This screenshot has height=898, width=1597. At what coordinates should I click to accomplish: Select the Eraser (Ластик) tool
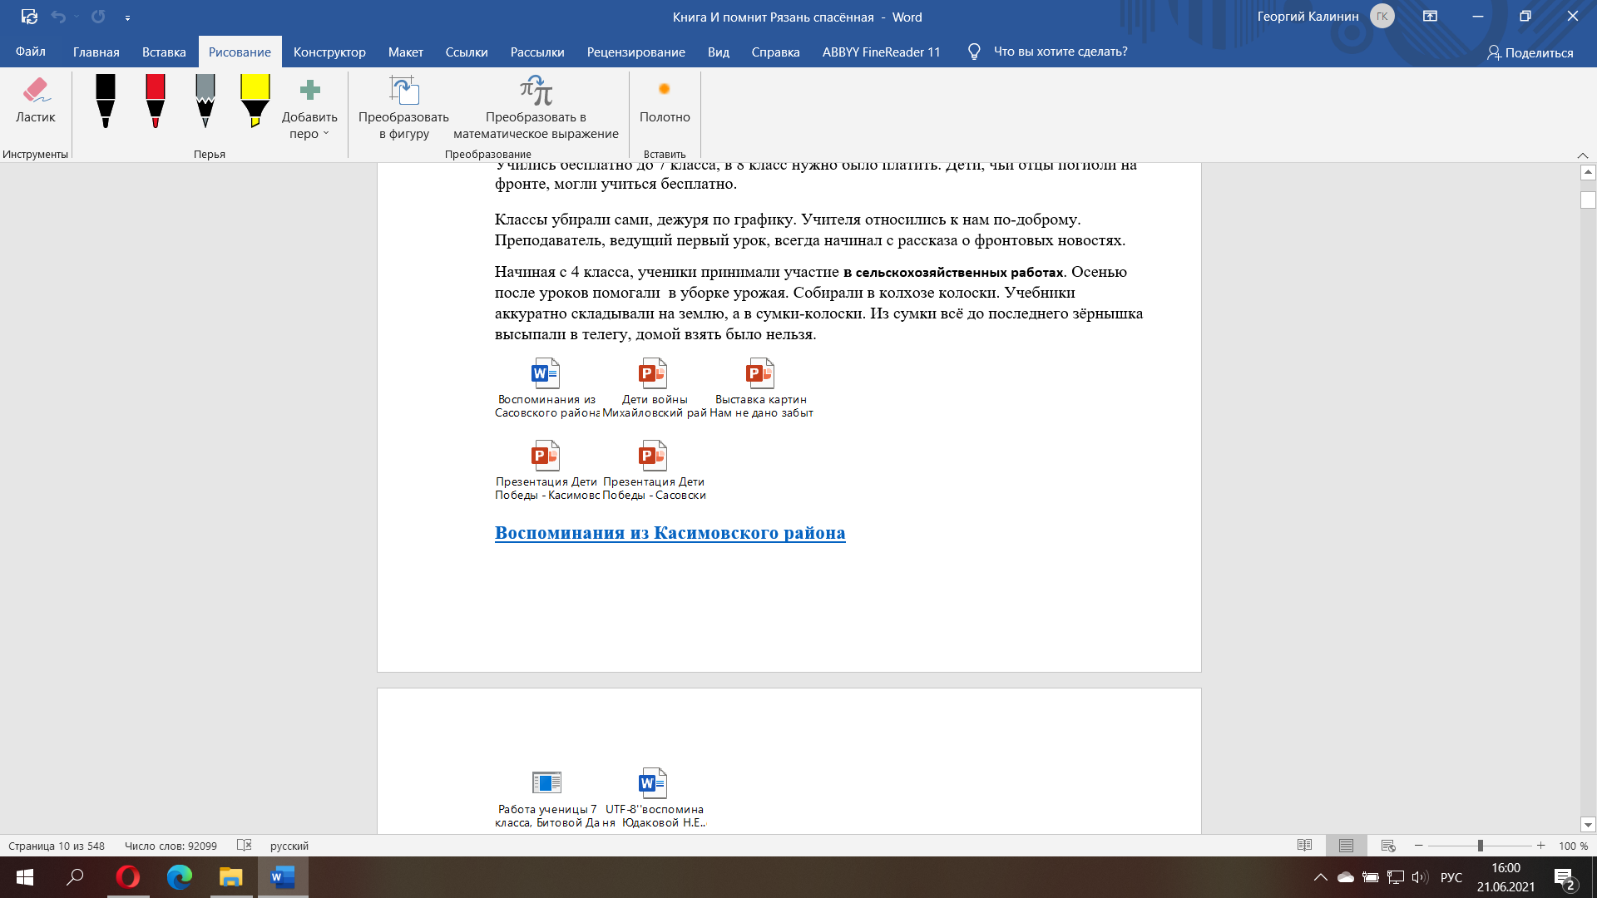click(35, 101)
